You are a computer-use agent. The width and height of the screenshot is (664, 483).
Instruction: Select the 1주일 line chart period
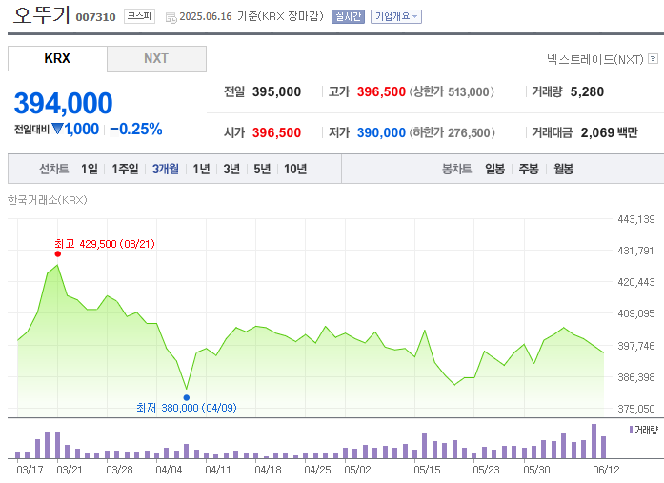point(125,169)
